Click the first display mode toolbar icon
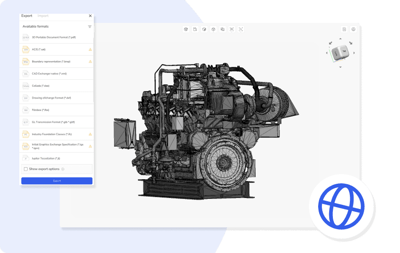400x253 pixels. tap(186, 29)
